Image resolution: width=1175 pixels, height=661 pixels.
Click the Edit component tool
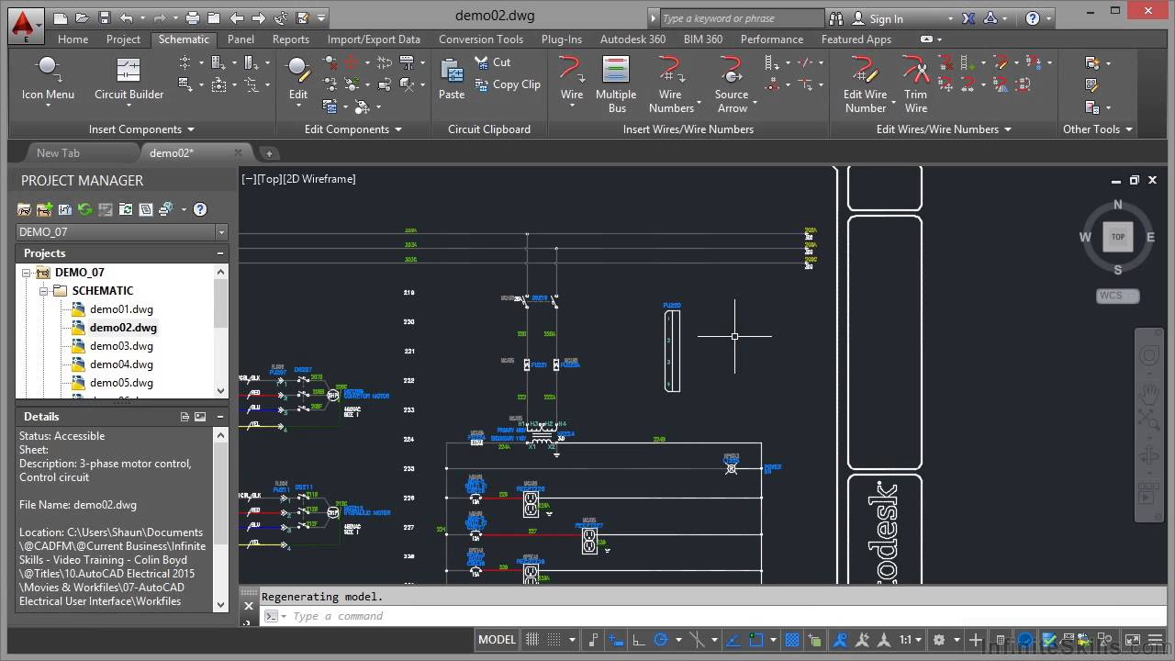pyautogui.click(x=298, y=81)
